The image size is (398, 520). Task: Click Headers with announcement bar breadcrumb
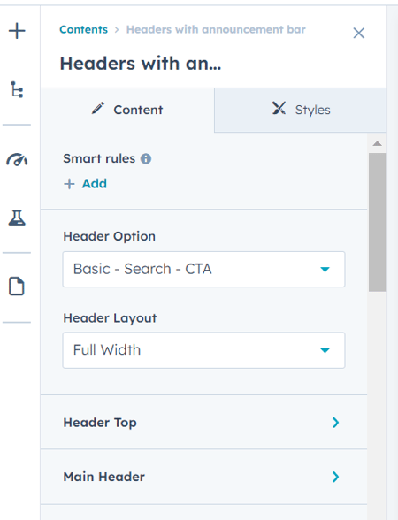coord(216,29)
